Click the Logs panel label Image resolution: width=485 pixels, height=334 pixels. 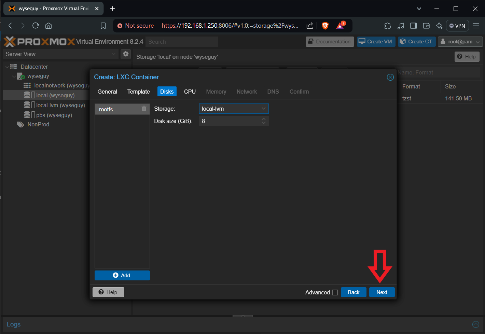[14, 324]
